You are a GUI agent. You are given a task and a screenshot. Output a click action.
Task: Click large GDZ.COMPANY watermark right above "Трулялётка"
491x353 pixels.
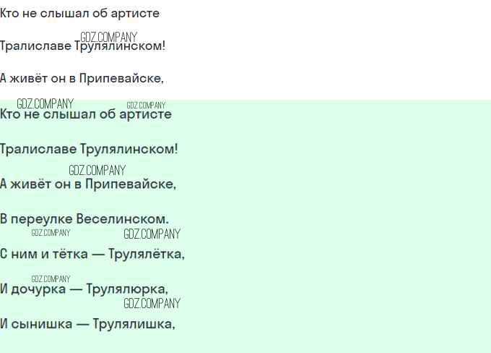pyautogui.click(x=152, y=234)
